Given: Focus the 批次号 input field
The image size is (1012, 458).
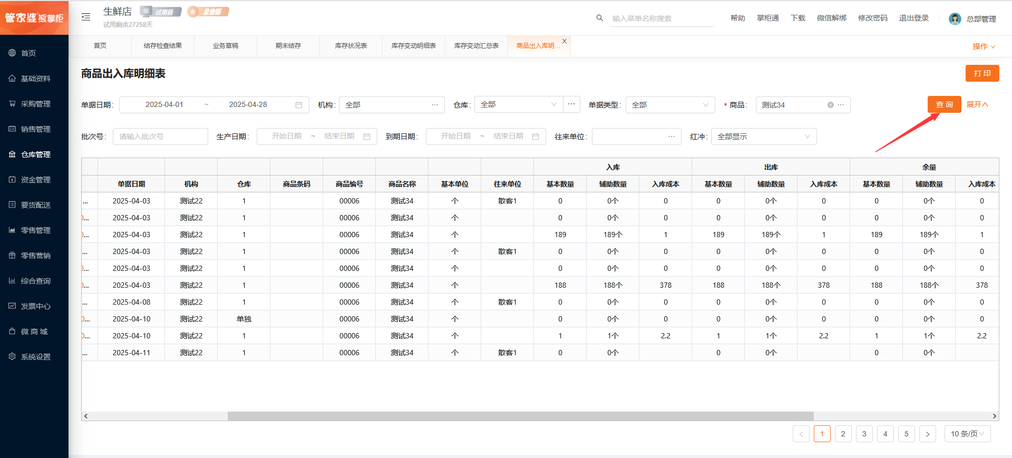Looking at the screenshot, I should click(x=160, y=137).
